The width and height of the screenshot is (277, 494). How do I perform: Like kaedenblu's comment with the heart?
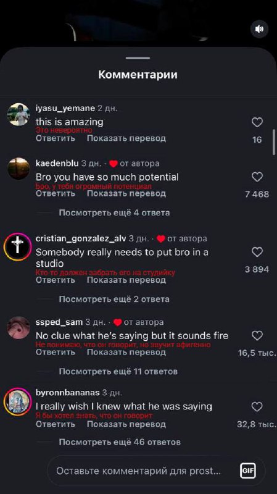(x=257, y=177)
